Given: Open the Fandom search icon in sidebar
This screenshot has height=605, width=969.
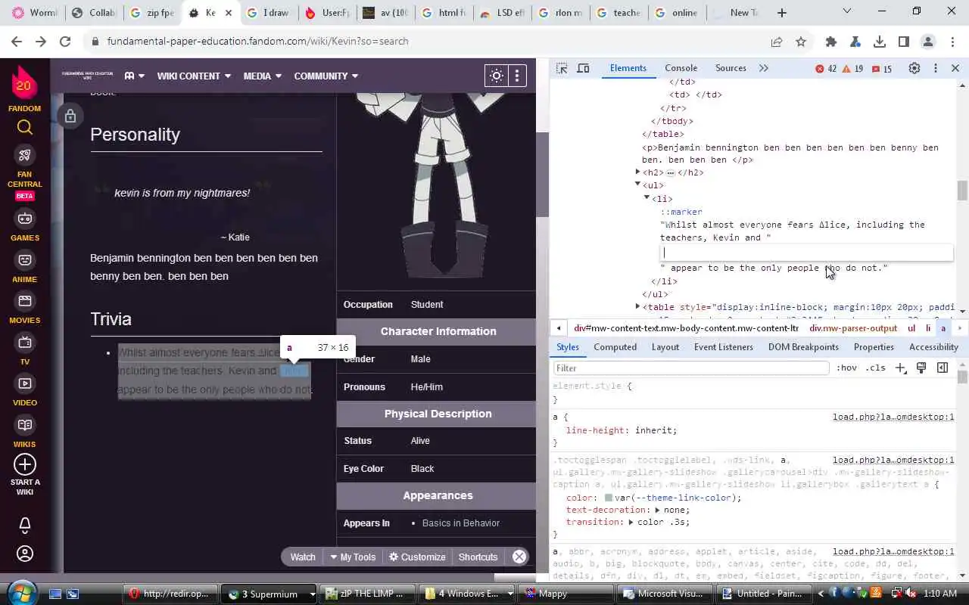Looking at the screenshot, I should point(24,127).
